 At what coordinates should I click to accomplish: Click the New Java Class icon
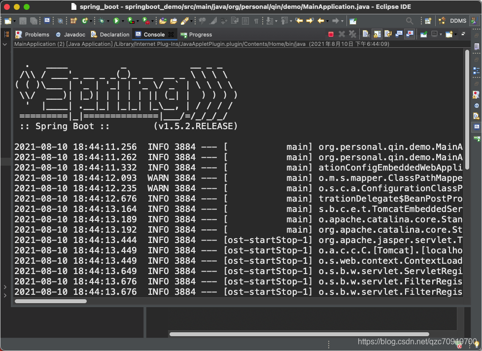click(85, 21)
